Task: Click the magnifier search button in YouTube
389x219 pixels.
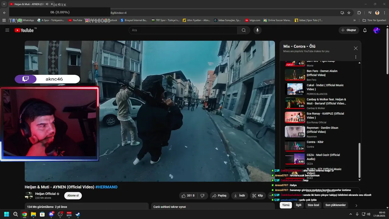Action: pyautogui.click(x=244, y=30)
